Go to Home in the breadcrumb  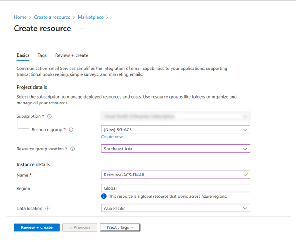point(20,17)
